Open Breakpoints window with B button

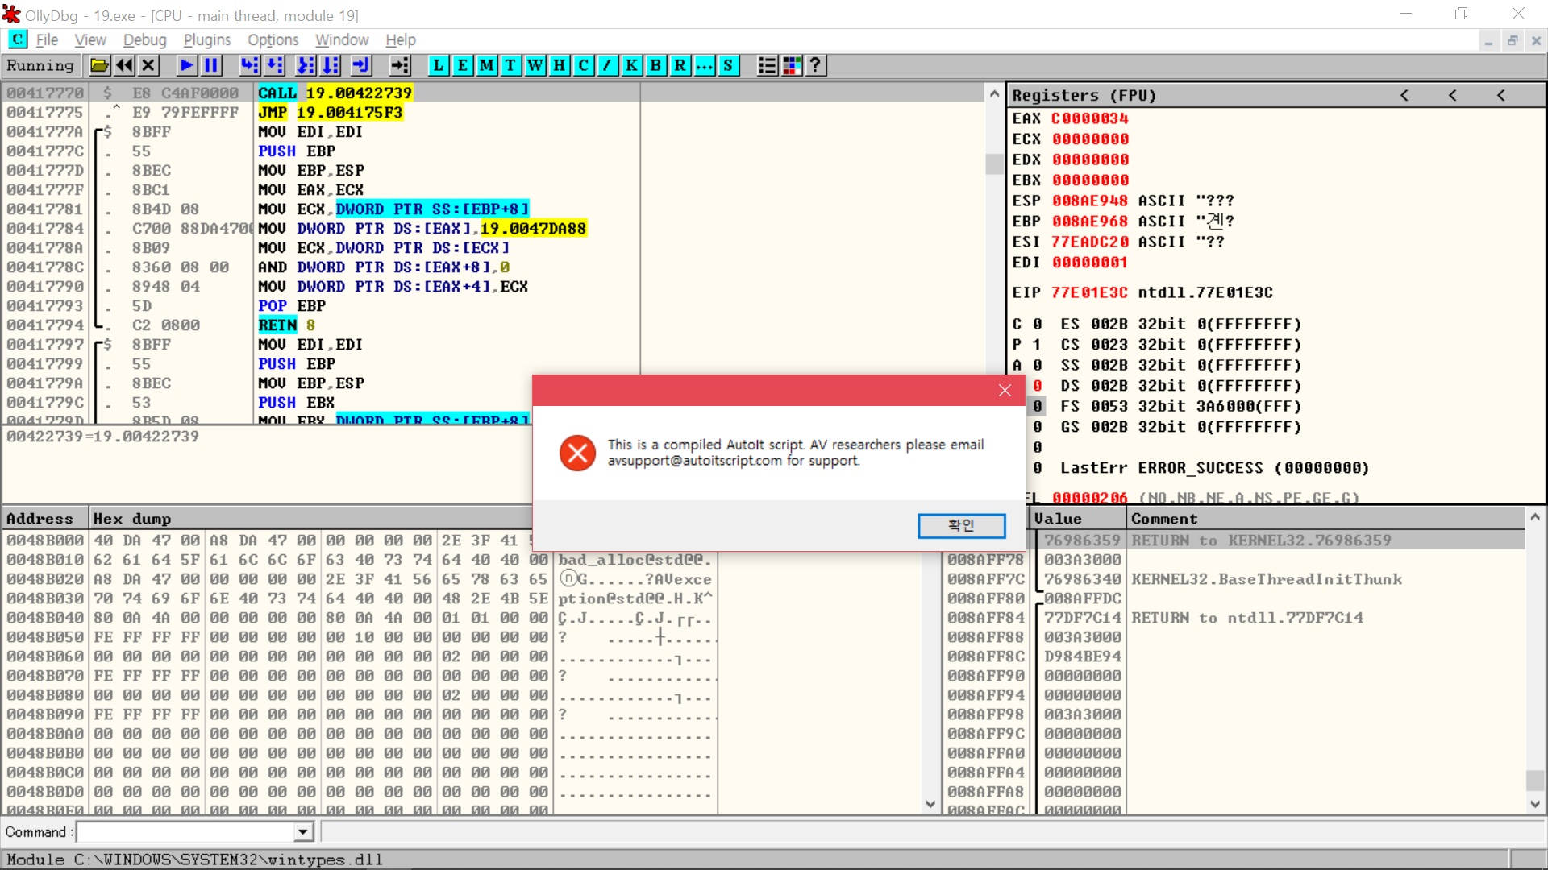tap(655, 66)
